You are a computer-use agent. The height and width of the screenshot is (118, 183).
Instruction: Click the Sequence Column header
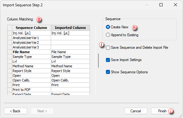(31, 28)
